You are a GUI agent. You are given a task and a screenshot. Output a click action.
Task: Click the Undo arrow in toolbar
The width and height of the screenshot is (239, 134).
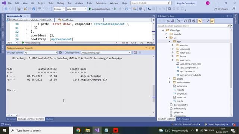coord(40,9)
